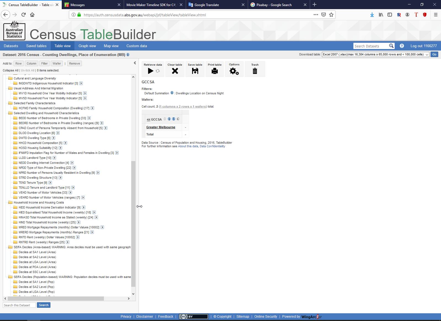Screen dimensions: 441x321
Task: Click the Save table disk icon
Action: (x=195, y=71)
